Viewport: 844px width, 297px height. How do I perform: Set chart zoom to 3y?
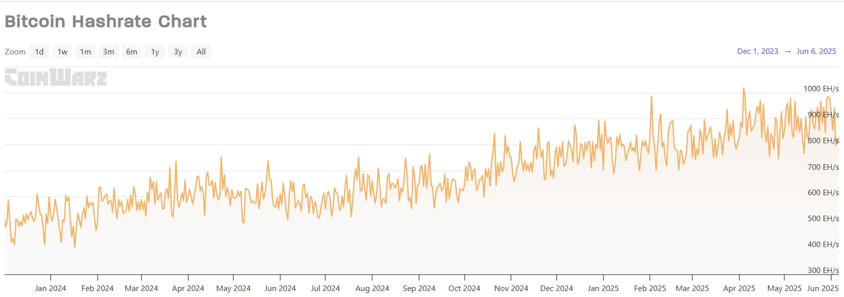(178, 51)
